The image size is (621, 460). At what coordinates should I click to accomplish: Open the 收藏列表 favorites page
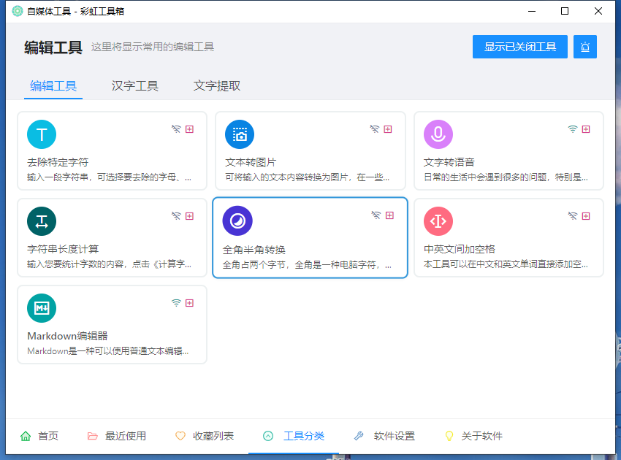[205, 436]
